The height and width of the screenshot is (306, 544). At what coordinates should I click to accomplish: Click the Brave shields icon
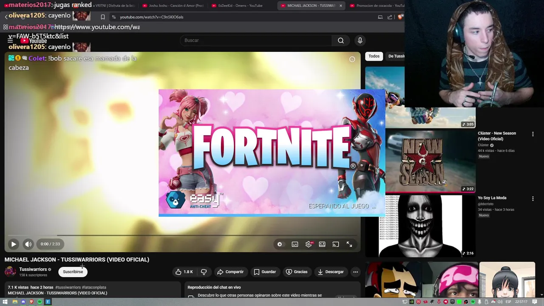tap(400, 17)
